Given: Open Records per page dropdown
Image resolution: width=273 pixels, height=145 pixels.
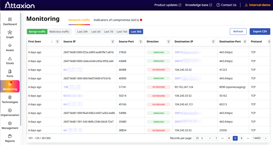Looking at the screenshot, I should 199,138.
